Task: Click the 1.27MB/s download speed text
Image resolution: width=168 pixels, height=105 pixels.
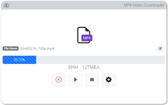Action: pos(91,67)
